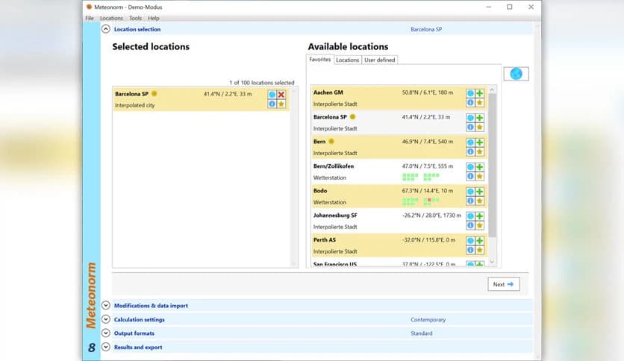Select the Johannesburg SF location name
The height and width of the screenshot is (361, 624).
pos(335,215)
